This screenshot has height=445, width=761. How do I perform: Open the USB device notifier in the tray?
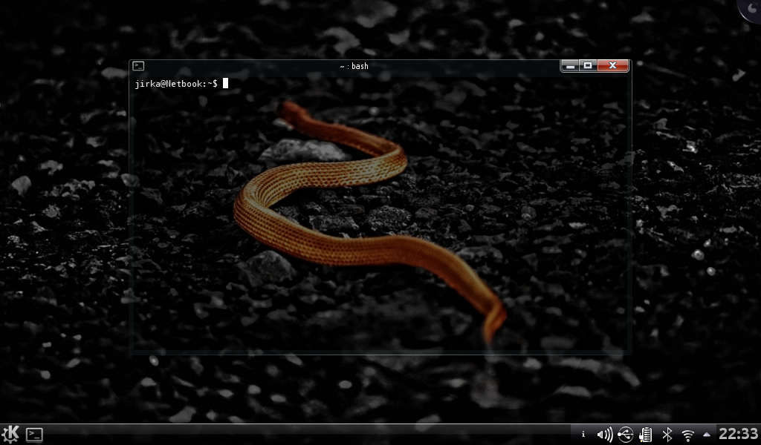(626, 435)
